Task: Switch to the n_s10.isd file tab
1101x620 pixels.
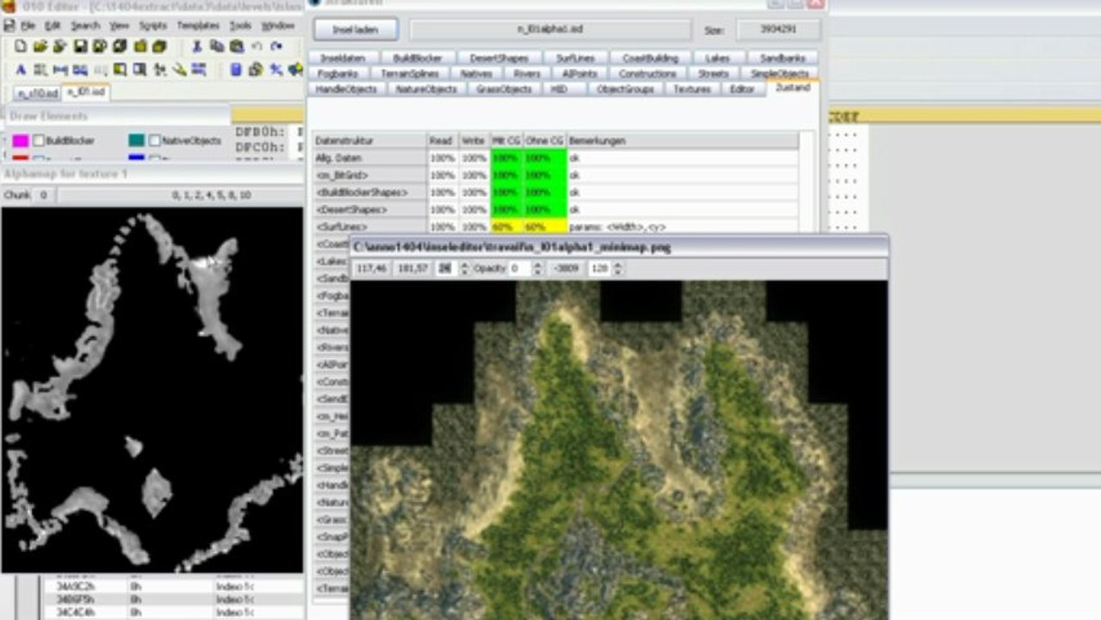Action: [37, 92]
